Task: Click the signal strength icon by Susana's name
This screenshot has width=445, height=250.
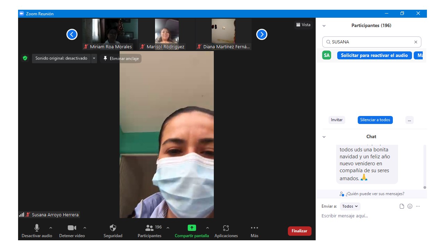Action: tap(22, 215)
